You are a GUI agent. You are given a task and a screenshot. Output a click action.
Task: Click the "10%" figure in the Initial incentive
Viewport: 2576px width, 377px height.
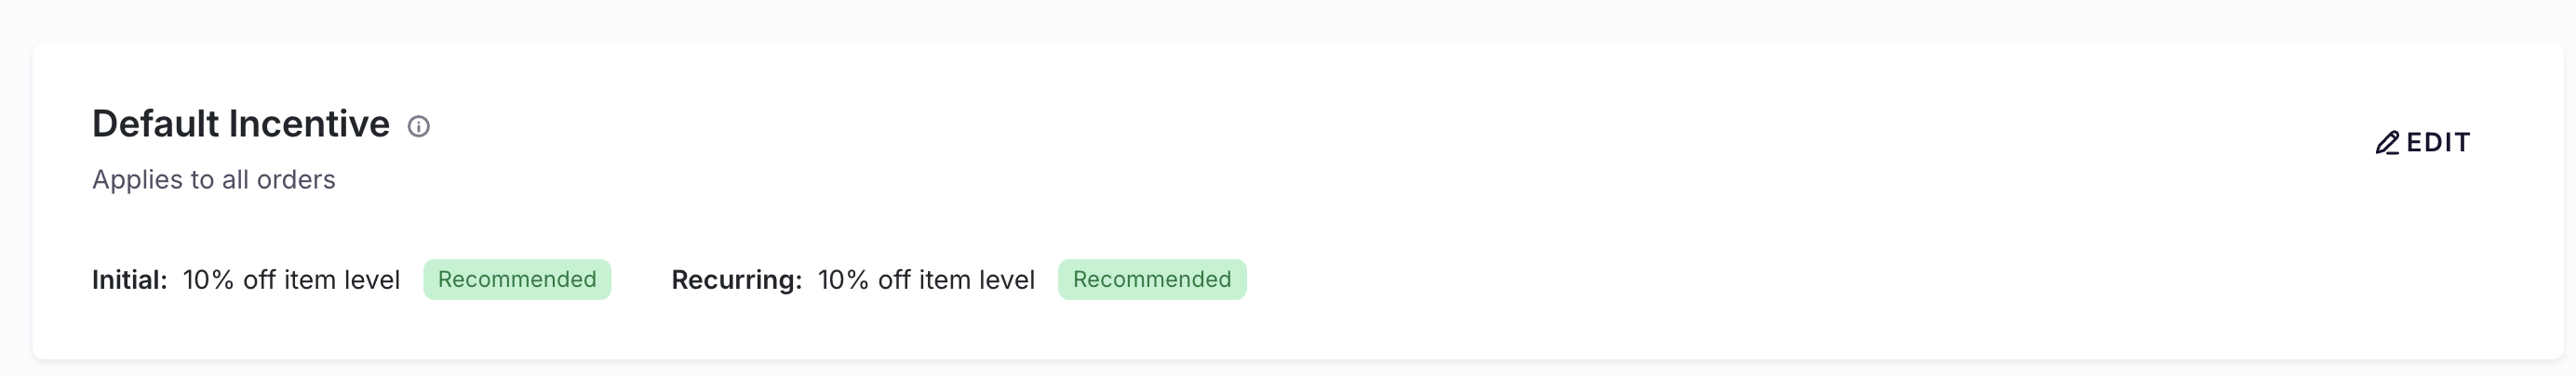(x=208, y=280)
